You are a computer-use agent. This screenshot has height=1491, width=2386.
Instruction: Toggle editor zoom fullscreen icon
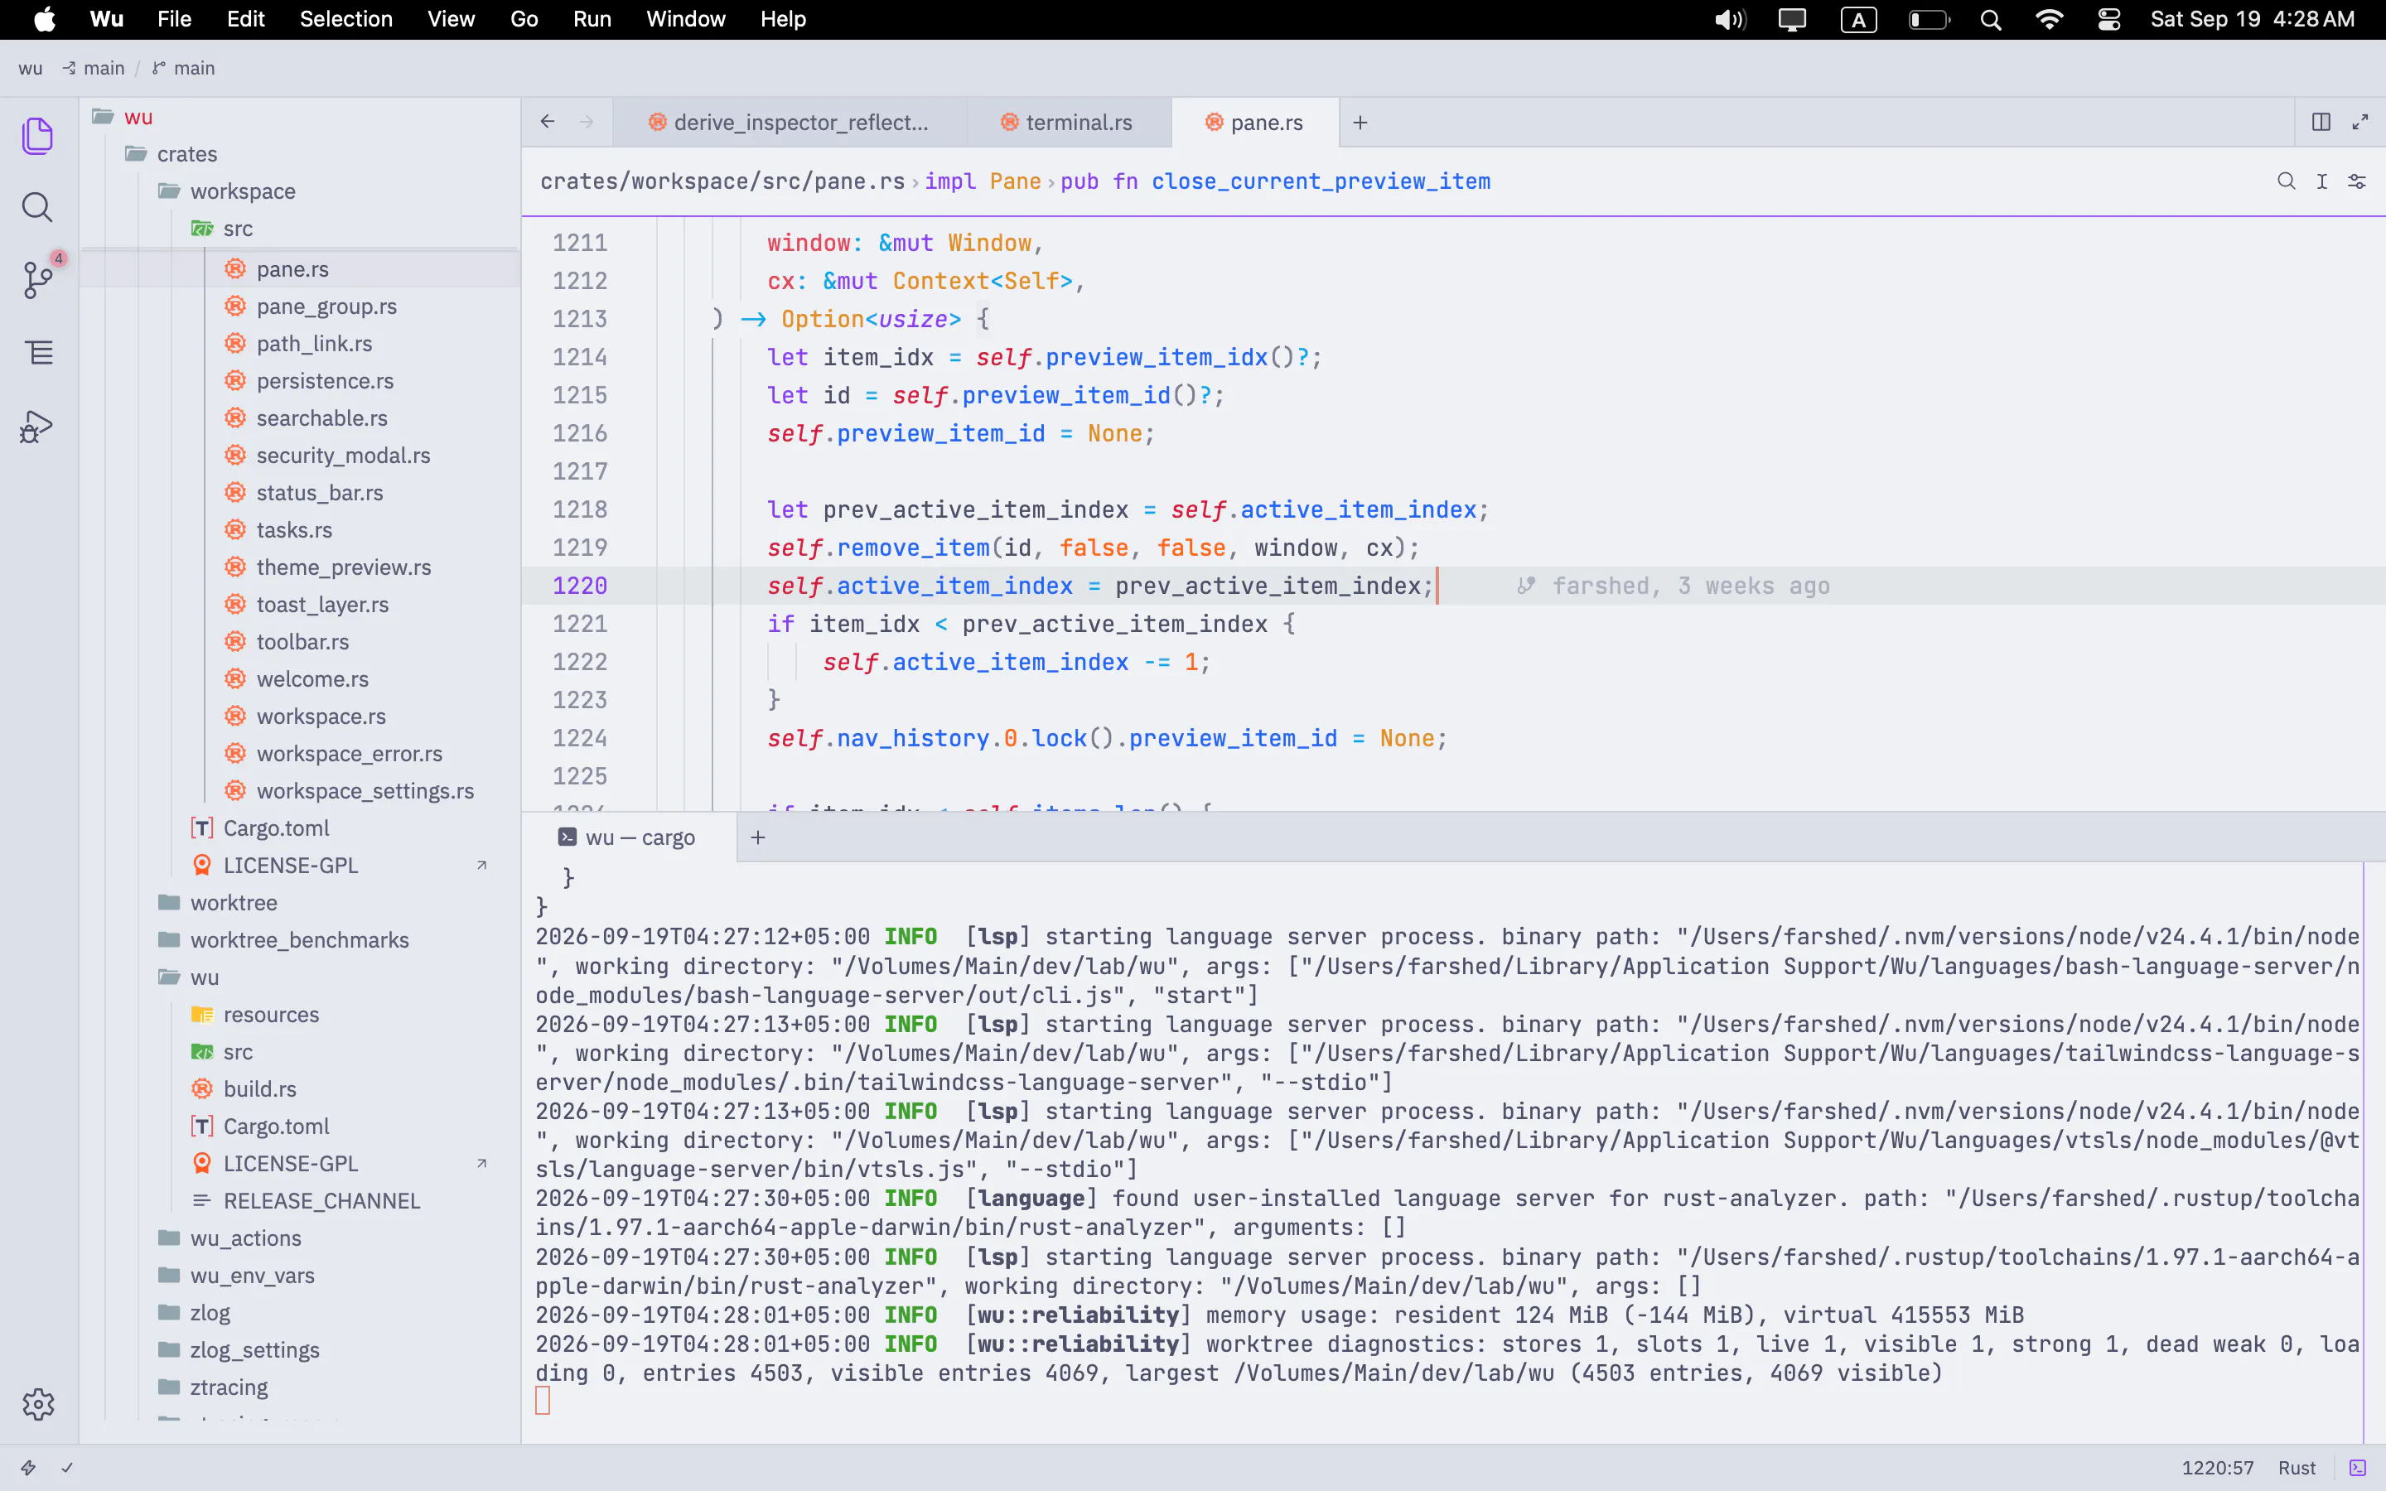click(2360, 123)
